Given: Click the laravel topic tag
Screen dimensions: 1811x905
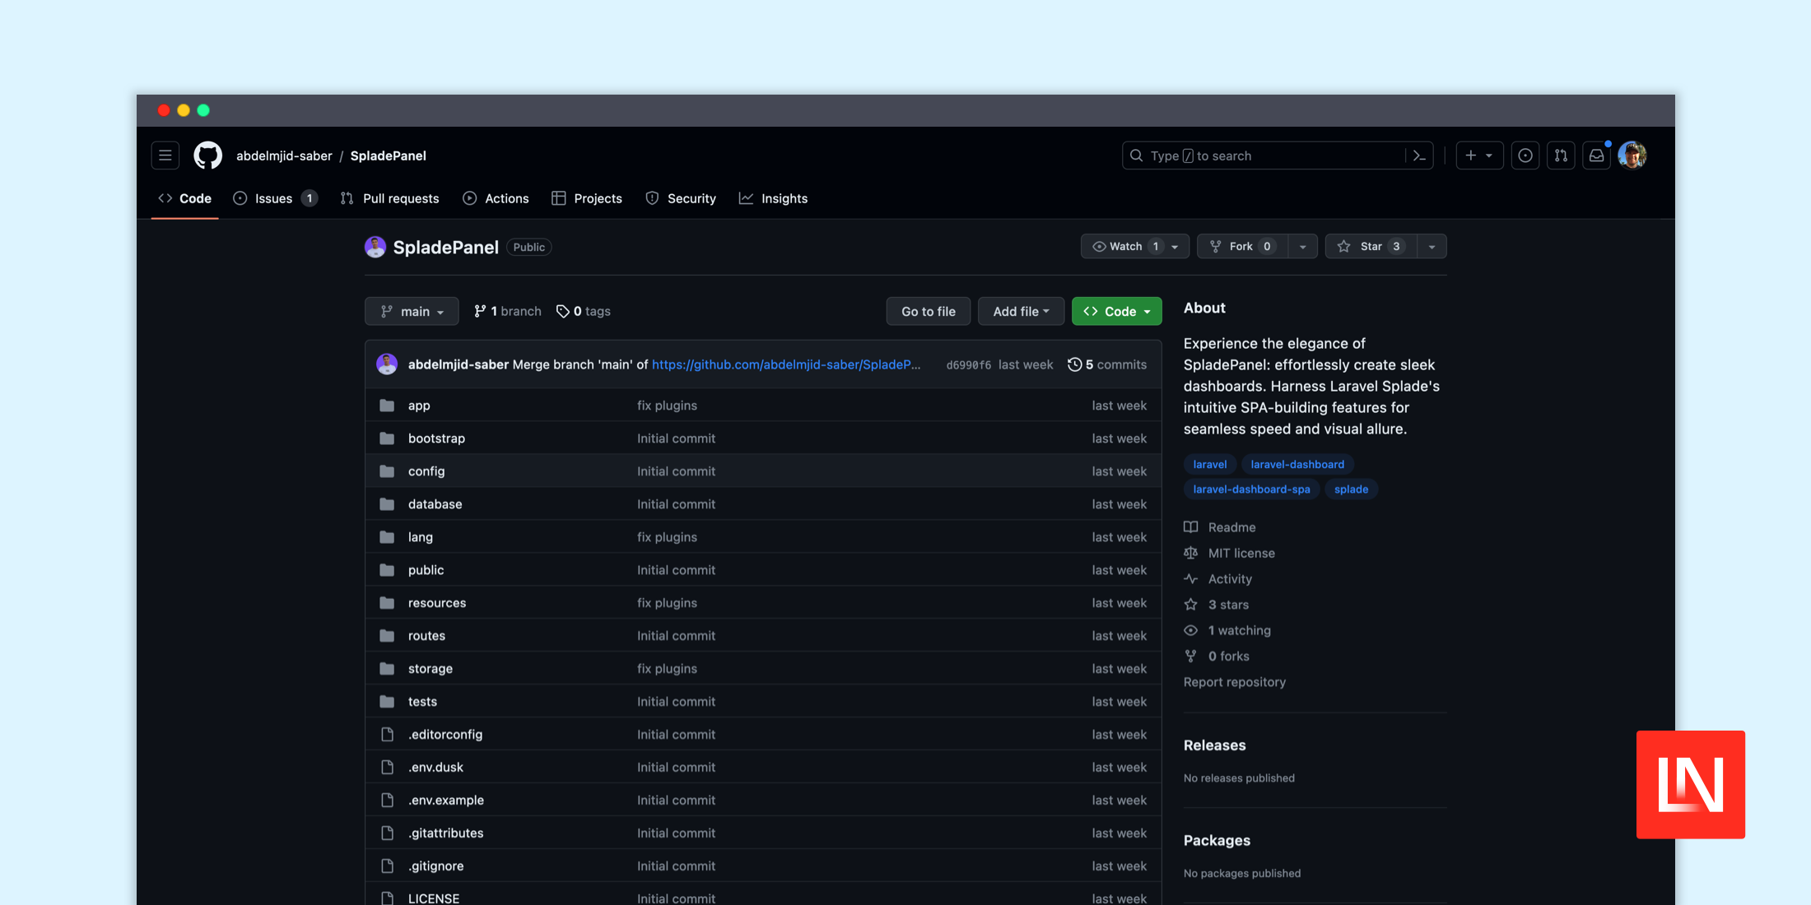Looking at the screenshot, I should click(x=1210, y=465).
